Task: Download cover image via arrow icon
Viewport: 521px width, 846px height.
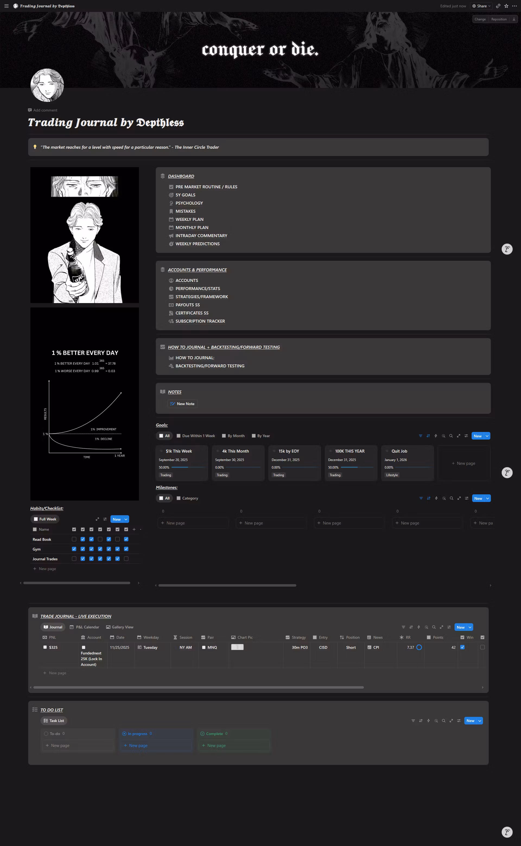Action: pos(514,19)
